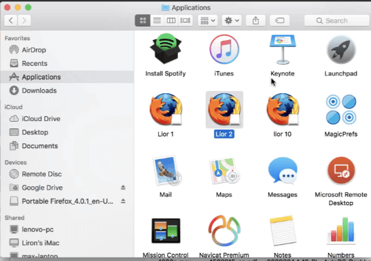Open the MagicPrefs app icon
This screenshot has width=371, height=261.
pos(341,109)
